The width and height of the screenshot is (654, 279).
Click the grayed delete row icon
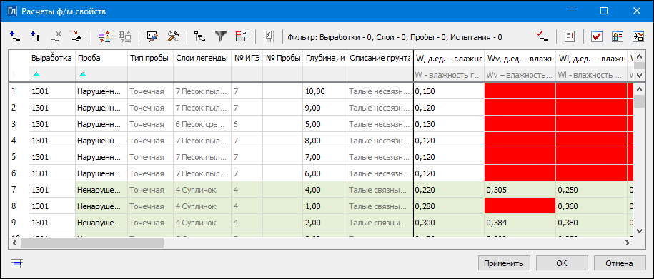coord(56,36)
